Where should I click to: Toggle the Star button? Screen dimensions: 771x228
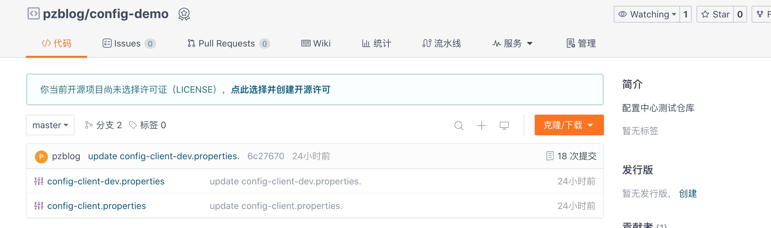coord(715,14)
